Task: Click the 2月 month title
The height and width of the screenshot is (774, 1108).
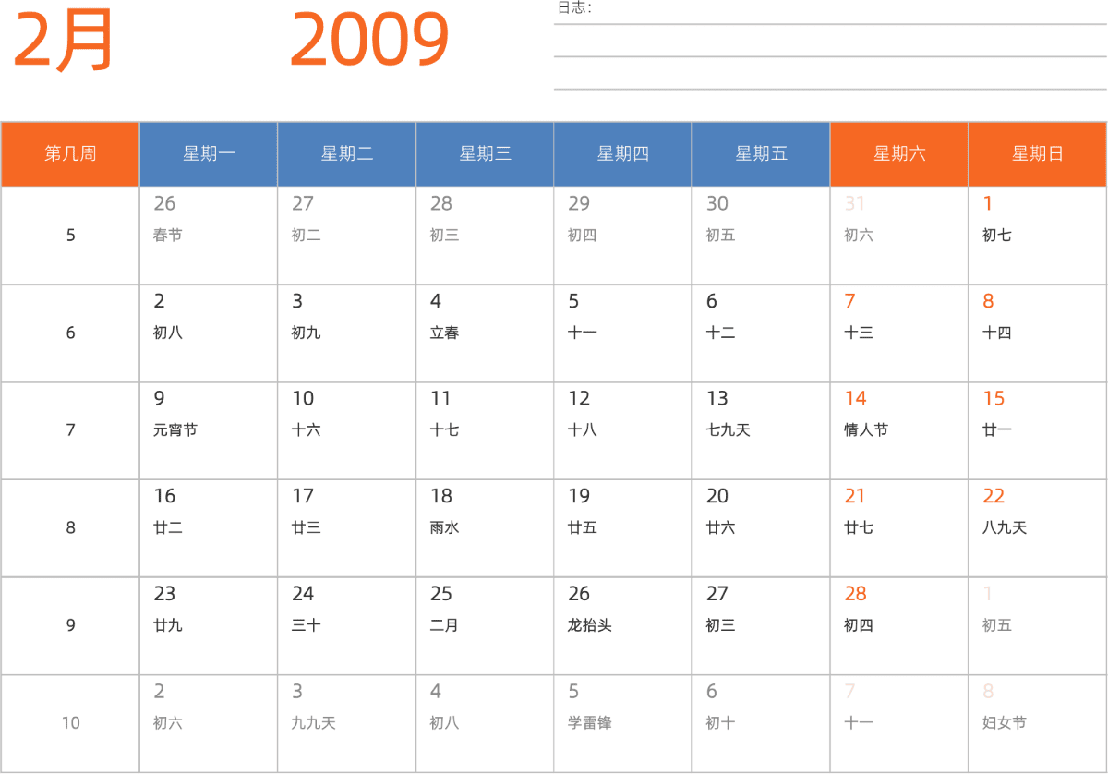Action: [63, 41]
